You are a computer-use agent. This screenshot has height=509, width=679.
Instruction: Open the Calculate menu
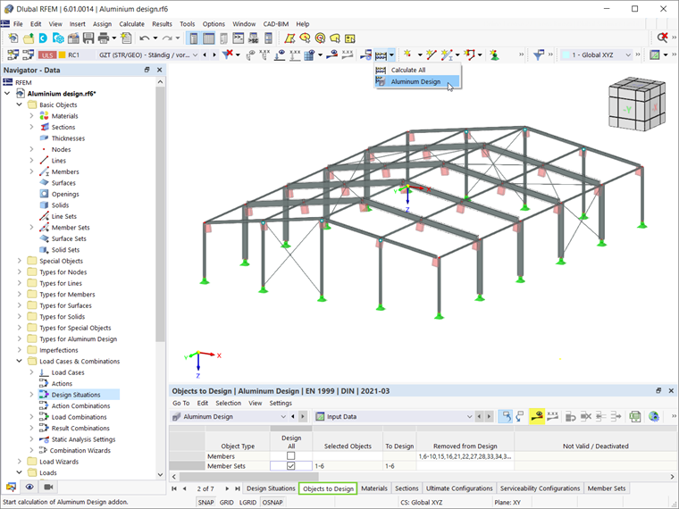point(131,24)
